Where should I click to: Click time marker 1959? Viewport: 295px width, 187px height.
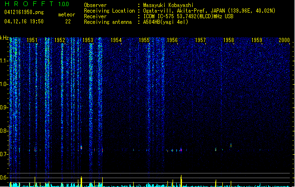257,40
